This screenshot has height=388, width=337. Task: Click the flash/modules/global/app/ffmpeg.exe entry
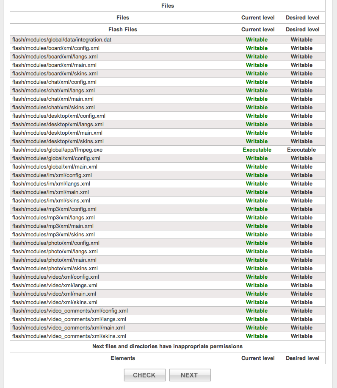click(x=57, y=150)
